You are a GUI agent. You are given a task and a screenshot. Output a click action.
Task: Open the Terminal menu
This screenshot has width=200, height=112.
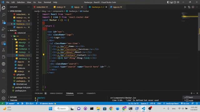click(47, 2)
